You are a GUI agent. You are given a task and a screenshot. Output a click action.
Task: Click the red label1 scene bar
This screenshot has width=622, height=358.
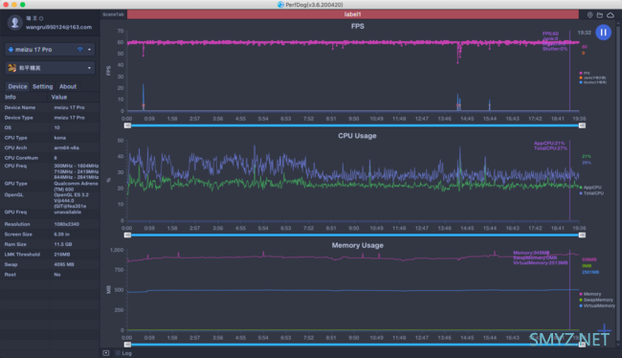pos(353,14)
